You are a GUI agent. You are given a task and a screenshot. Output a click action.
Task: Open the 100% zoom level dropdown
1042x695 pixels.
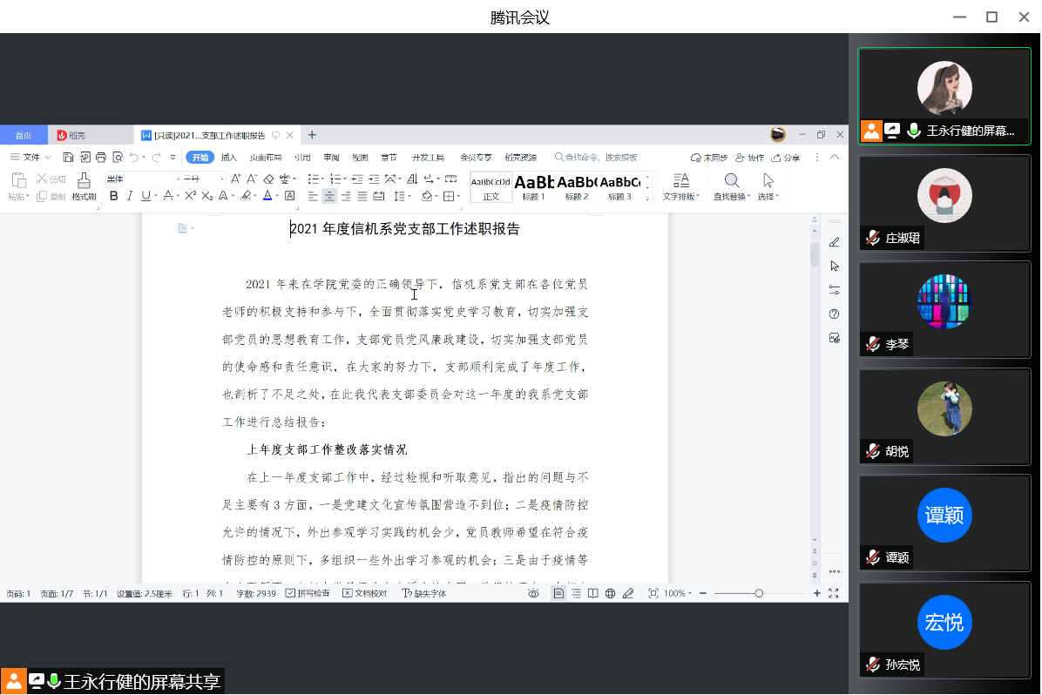click(678, 593)
